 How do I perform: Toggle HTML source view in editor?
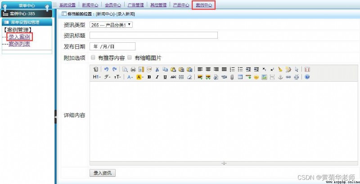[x=96, y=70]
